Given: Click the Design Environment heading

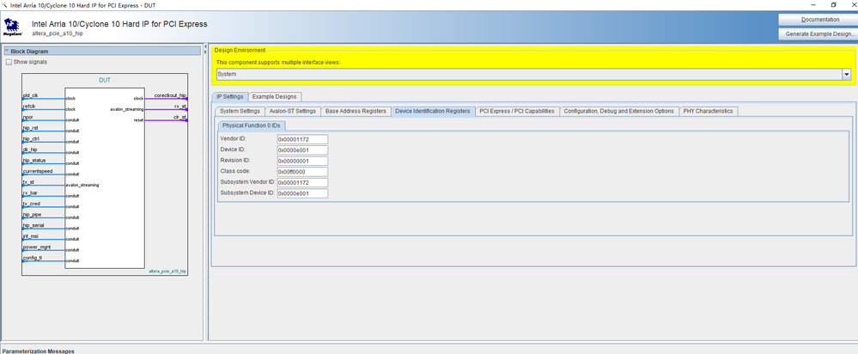Looking at the screenshot, I should tap(240, 50).
